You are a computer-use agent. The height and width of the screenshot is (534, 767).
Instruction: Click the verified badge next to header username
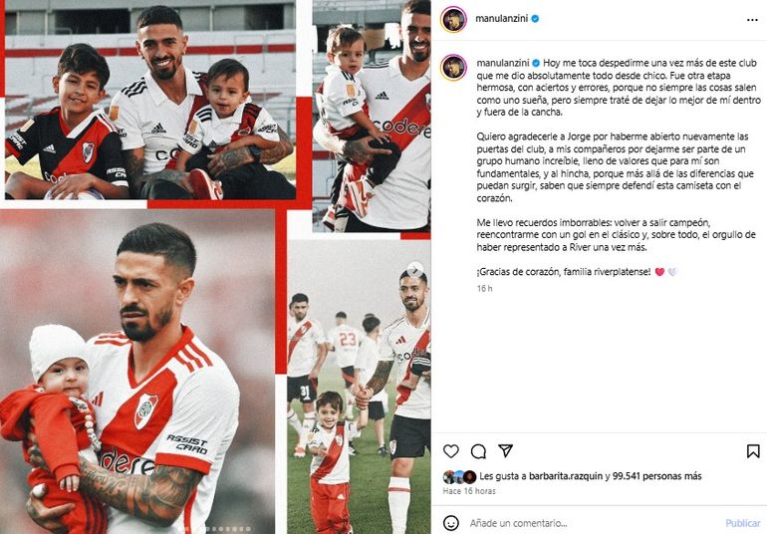[x=535, y=19]
